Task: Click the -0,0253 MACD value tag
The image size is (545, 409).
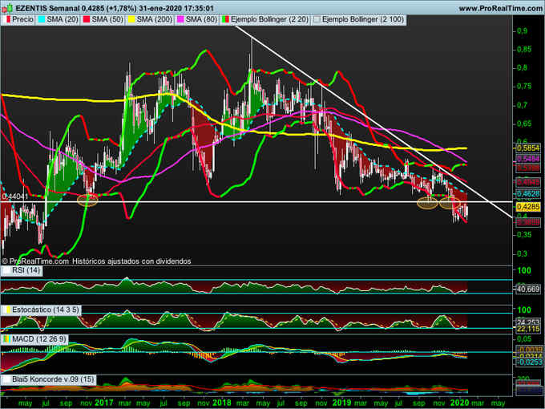Action: [x=528, y=362]
